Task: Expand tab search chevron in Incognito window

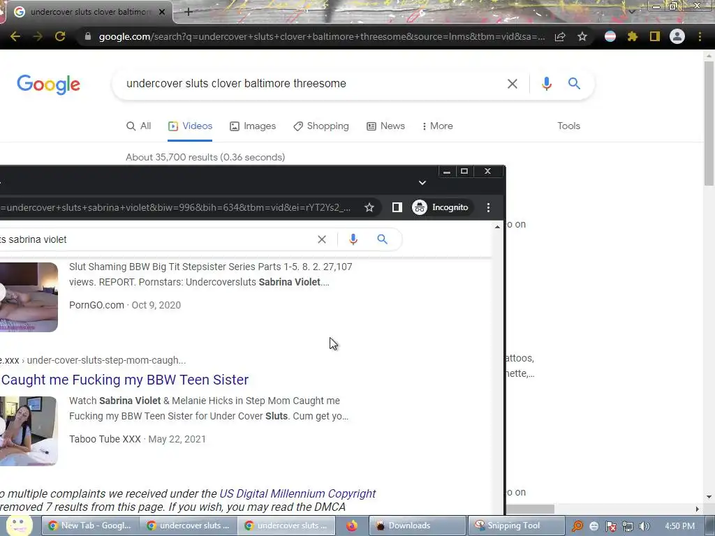Action: click(x=422, y=183)
